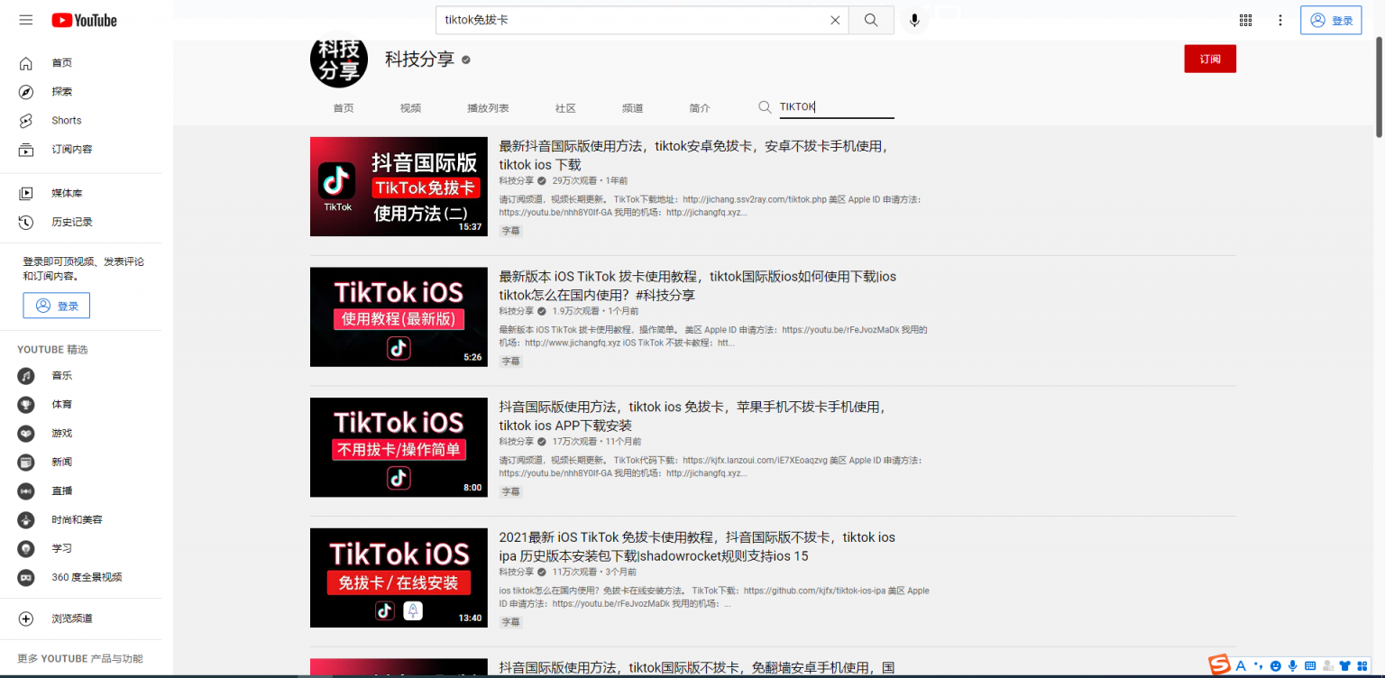Click the 媒体库 (Library) sidebar icon
This screenshot has height=678, width=1385.
click(x=26, y=192)
